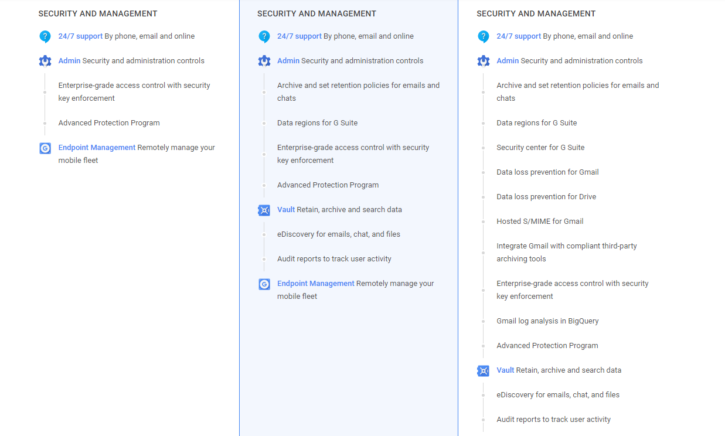
Task: Click the 24/7 support icon in the middle column
Action: pos(264,36)
